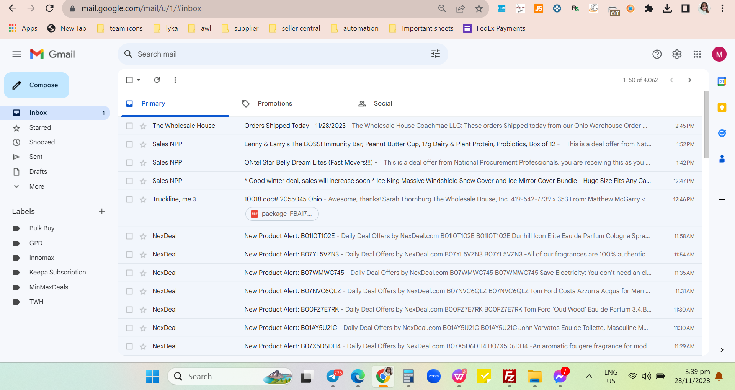This screenshot has width=735, height=390.
Task: Open select dropdown arrow beside master checkbox
Action: [x=139, y=80]
